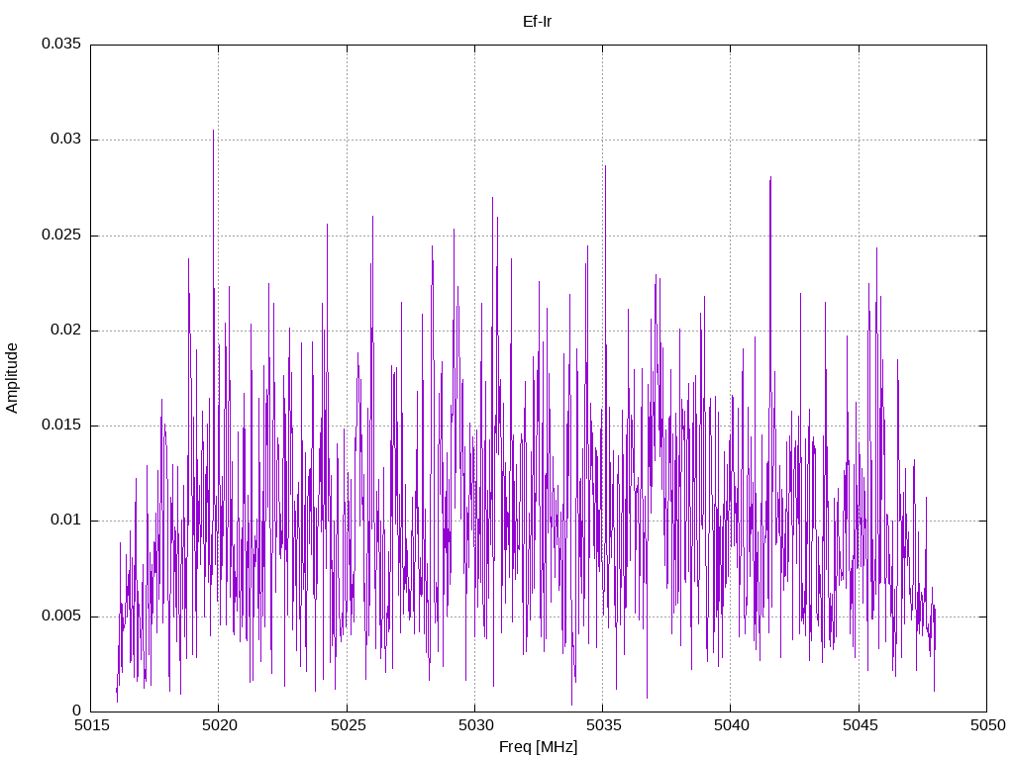Click the 5035 x-axis tick label
The width and height of the screenshot is (1014, 760).
coord(604,725)
